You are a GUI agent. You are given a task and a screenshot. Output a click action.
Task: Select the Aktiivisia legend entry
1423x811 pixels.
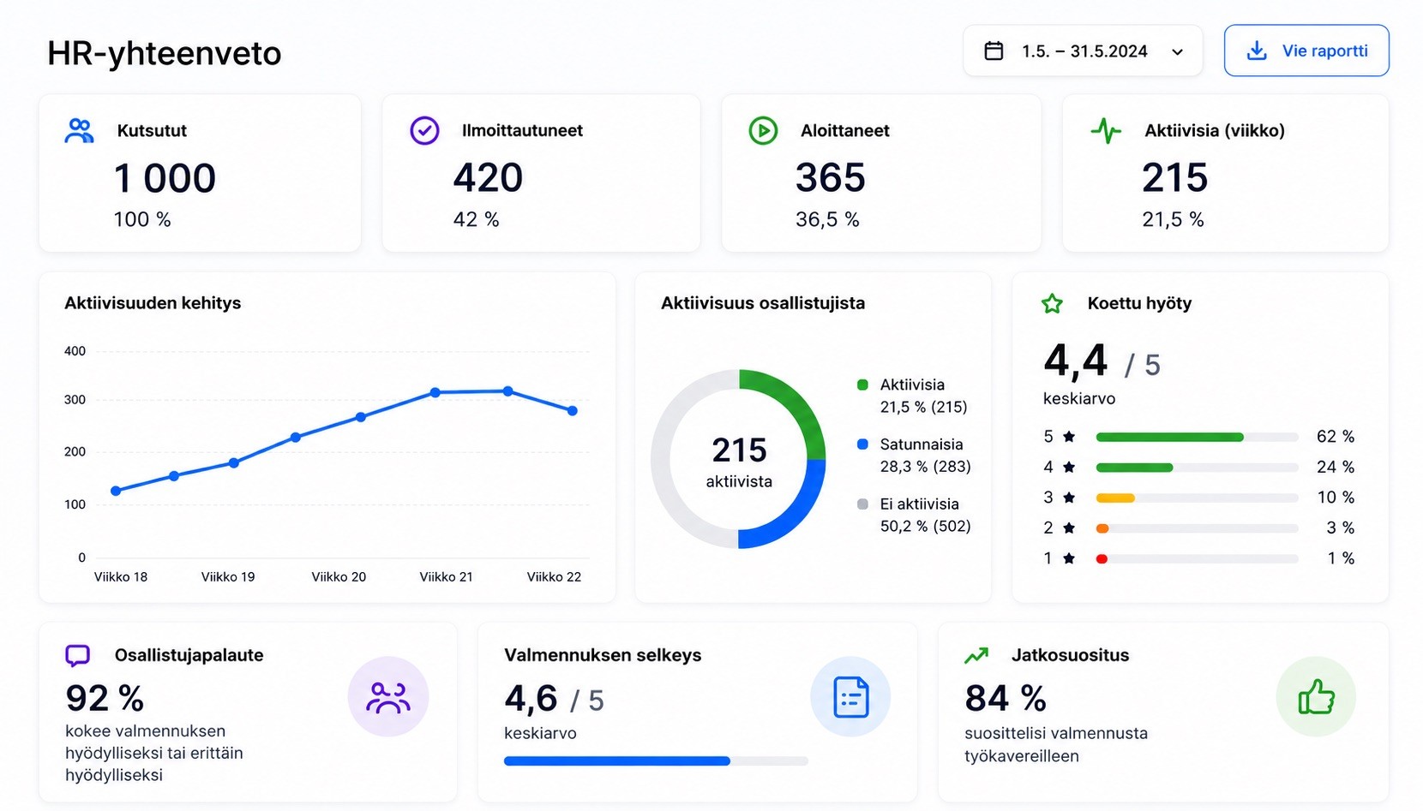(913, 396)
